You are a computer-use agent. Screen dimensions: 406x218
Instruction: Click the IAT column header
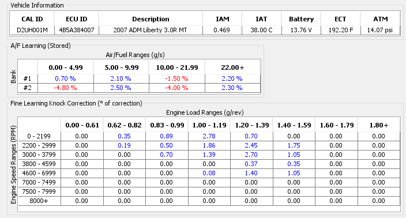tap(261, 19)
